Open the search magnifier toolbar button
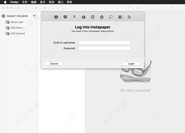 point(62,8)
